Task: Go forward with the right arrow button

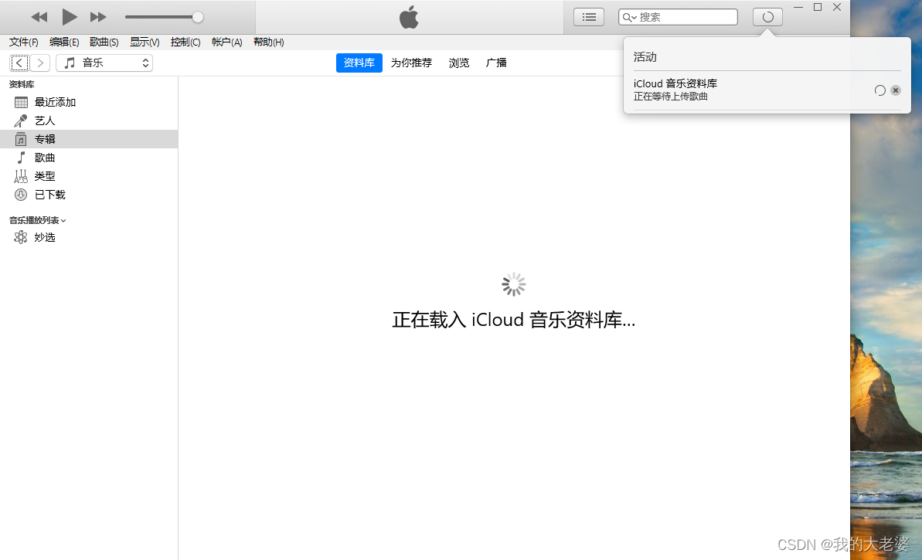Action: pyautogui.click(x=40, y=63)
